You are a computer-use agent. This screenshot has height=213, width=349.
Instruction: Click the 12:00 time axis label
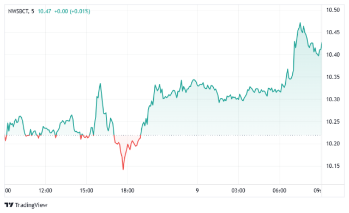[x=45, y=191]
